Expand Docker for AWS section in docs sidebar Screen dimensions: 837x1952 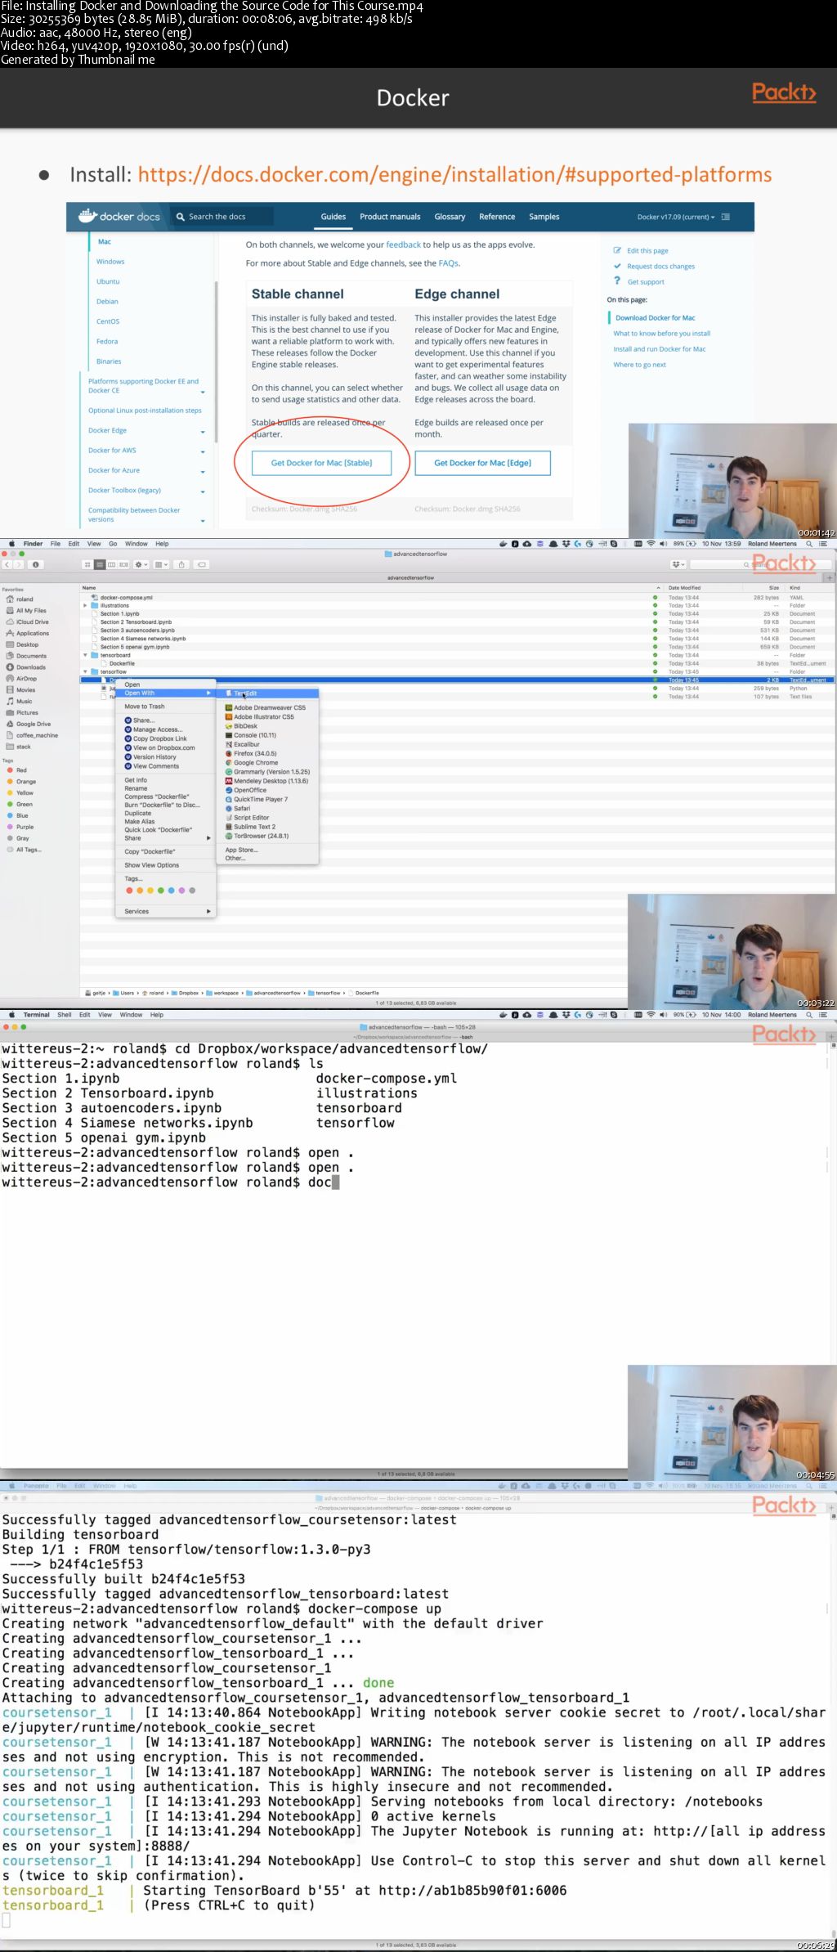click(203, 451)
